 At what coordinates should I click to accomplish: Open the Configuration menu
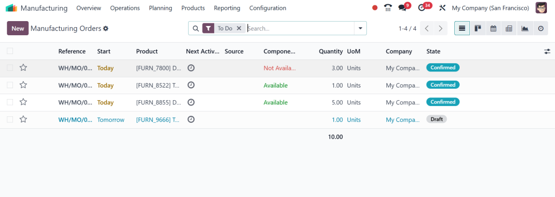(x=268, y=8)
